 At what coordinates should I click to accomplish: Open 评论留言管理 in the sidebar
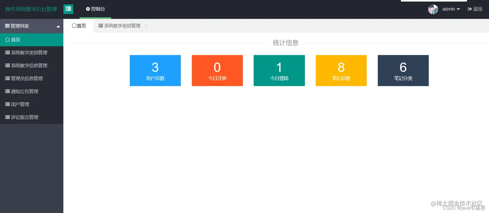(32, 117)
